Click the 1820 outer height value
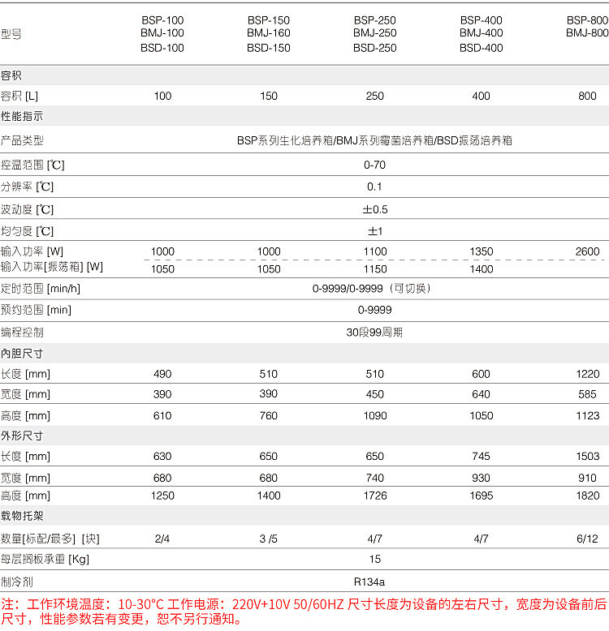609x631 pixels. click(587, 496)
